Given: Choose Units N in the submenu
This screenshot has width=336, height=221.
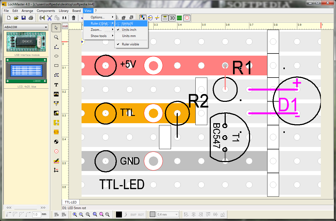Looking at the screenshot, I should point(131,24).
